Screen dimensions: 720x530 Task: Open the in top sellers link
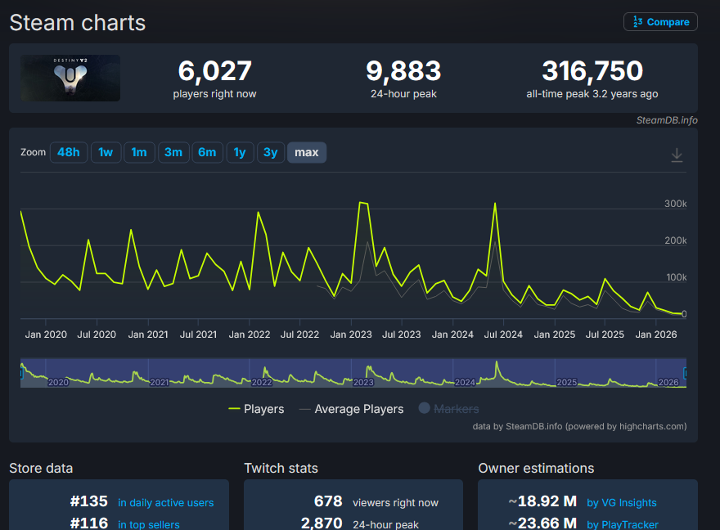149,524
